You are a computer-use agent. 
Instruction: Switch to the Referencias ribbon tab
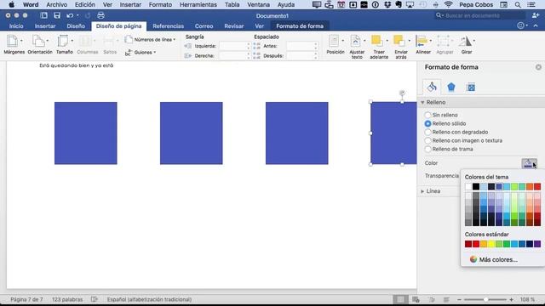[x=169, y=26]
